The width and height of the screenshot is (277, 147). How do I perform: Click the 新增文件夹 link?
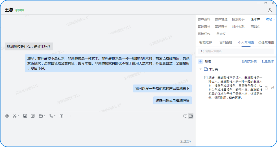pyautogui.click(x=249, y=61)
